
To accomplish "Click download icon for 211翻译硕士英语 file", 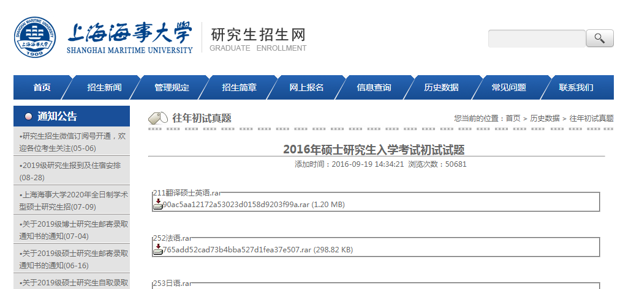I will 157,204.
